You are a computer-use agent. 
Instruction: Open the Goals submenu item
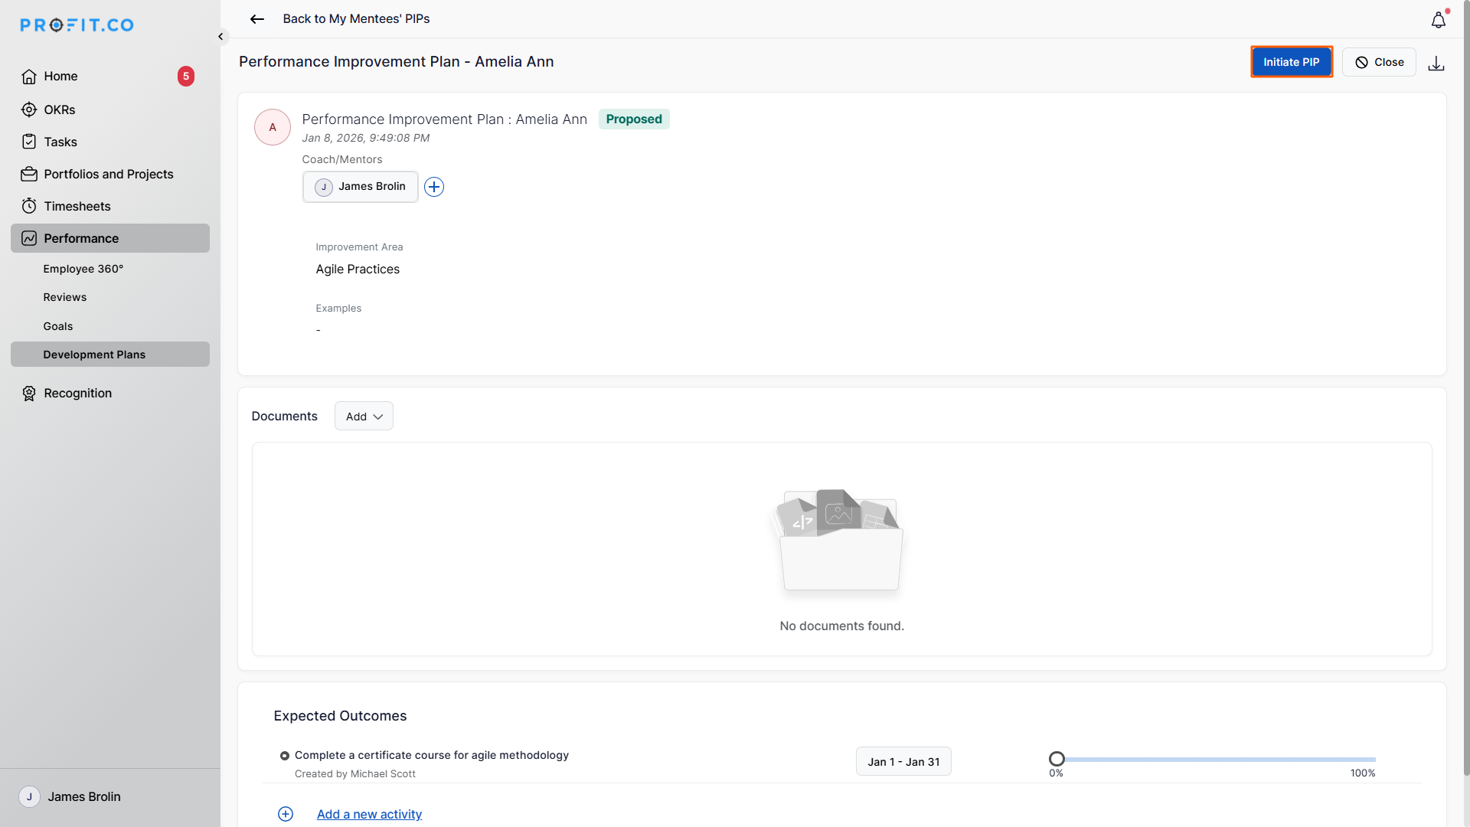58,326
